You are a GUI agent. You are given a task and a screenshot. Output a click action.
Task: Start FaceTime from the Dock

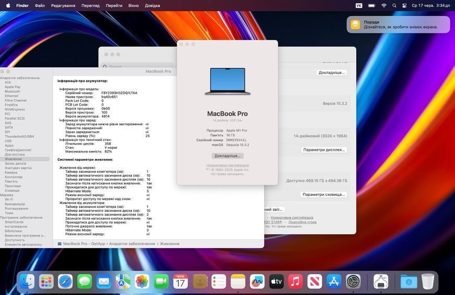point(161,281)
